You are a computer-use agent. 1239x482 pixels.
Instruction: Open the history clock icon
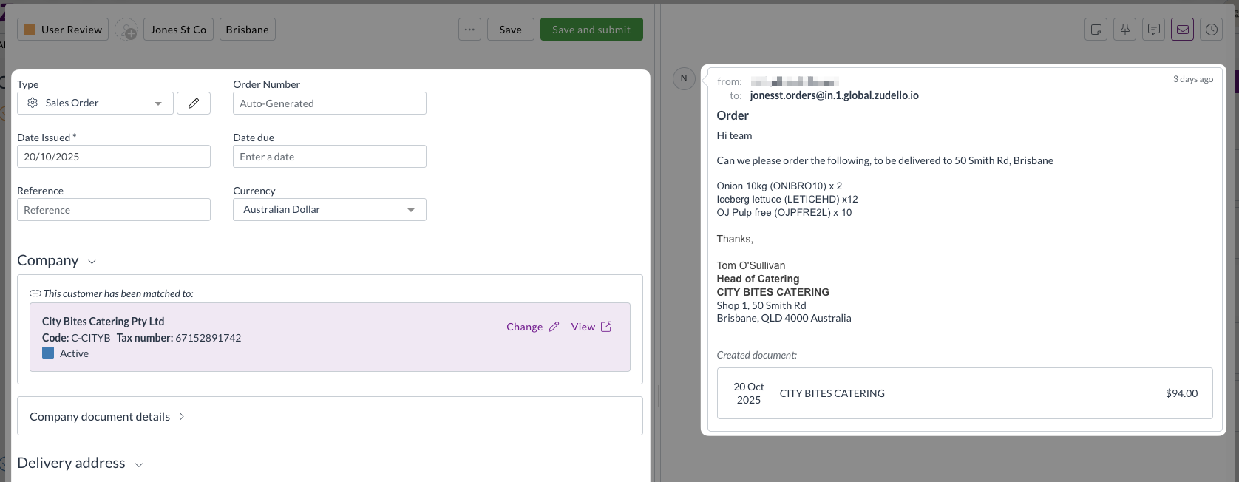point(1211,30)
